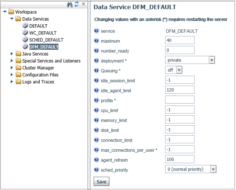Open help for disk_limit

pyautogui.click(x=97, y=130)
